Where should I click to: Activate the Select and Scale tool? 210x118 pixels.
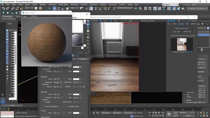pyautogui.click(x=63, y=9)
